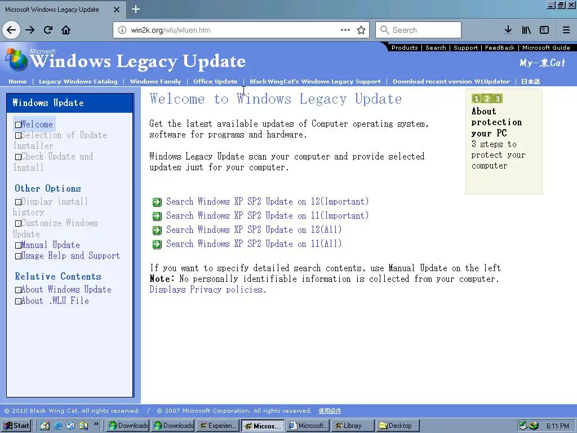Search Windows XP SP2 Update on 12(Important)
Image resolution: width=577 pixels, height=433 pixels.
(x=267, y=201)
